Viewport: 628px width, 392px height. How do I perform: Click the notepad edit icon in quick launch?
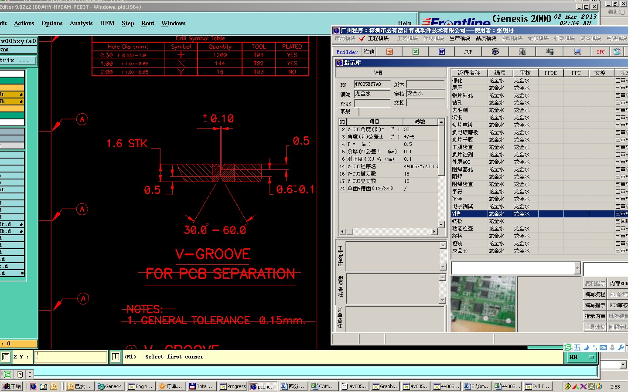tap(44, 386)
